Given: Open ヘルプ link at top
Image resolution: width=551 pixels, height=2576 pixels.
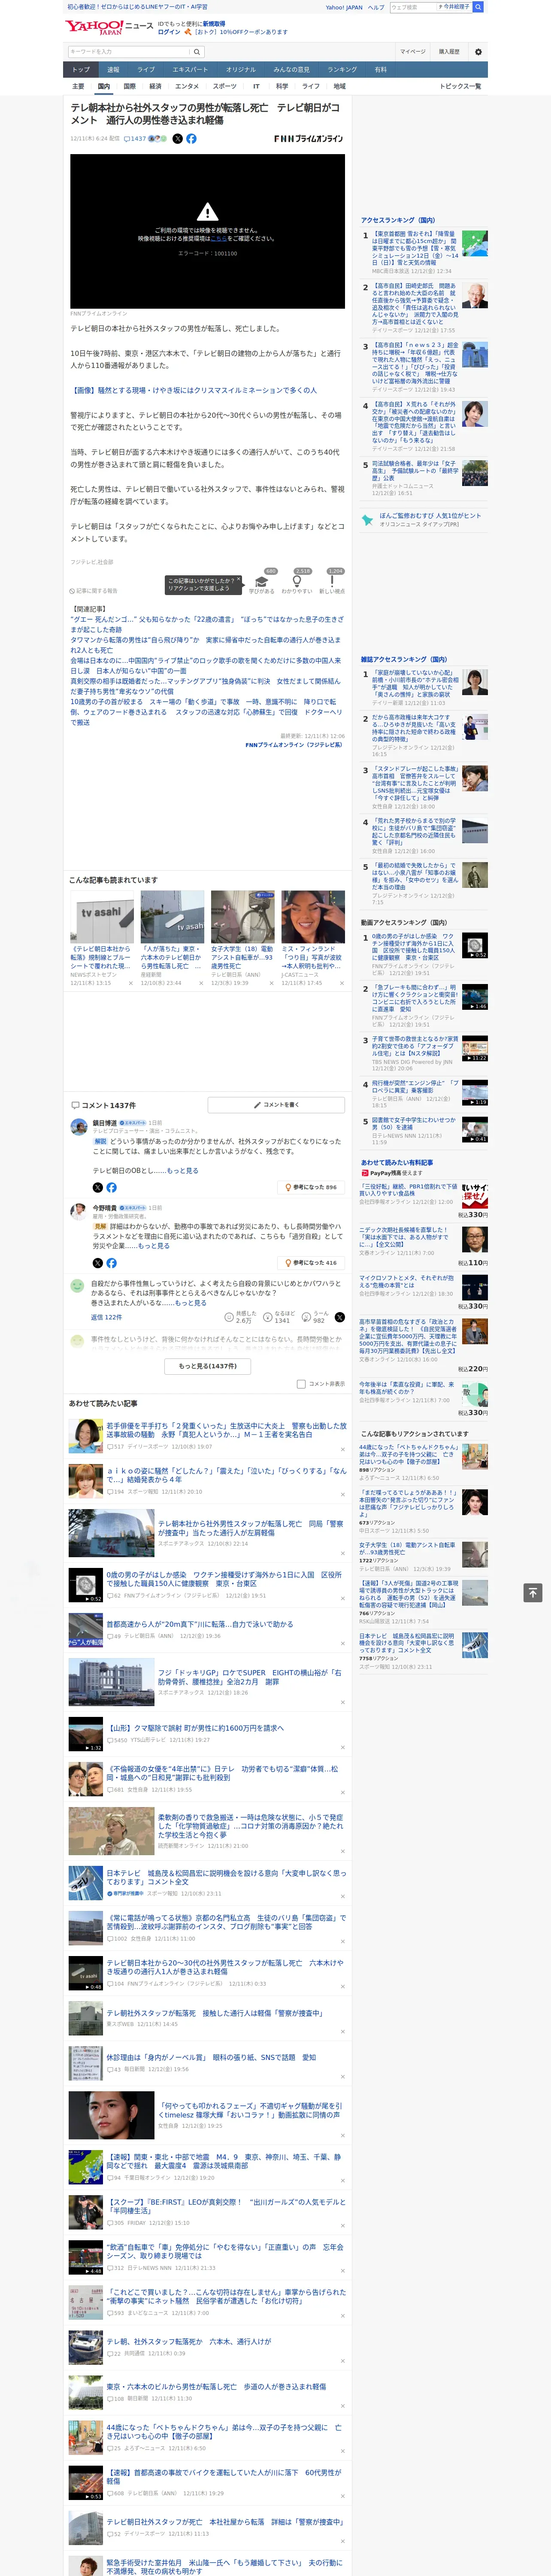Looking at the screenshot, I should [x=376, y=7].
